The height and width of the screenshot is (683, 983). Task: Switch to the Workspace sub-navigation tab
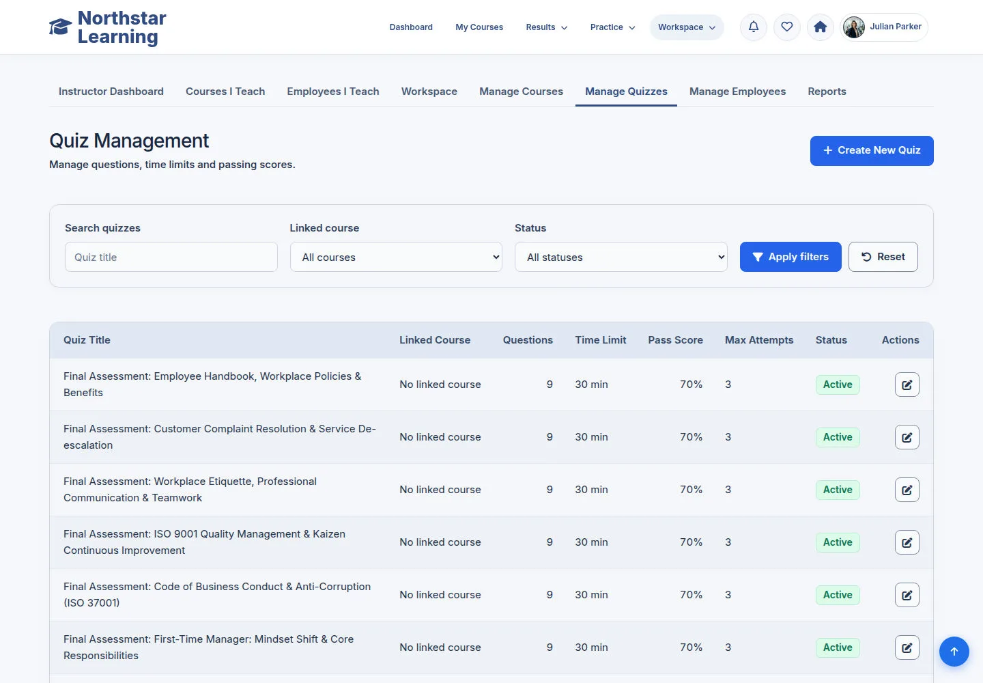point(429,92)
